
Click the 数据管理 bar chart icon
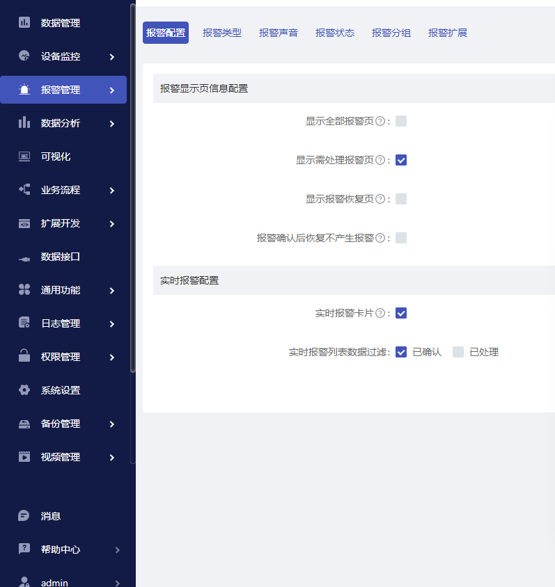[24, 22]
